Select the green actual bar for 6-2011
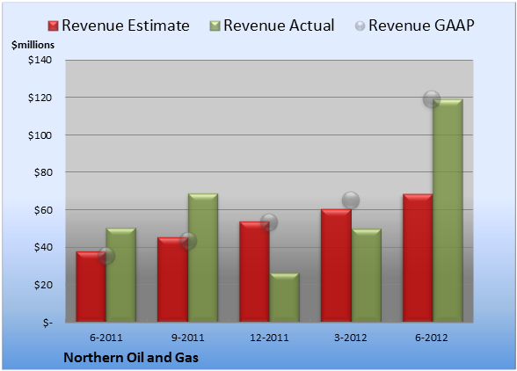Viewport: 517px width, 371px height. pyautogui.click(x=121, y=274)
